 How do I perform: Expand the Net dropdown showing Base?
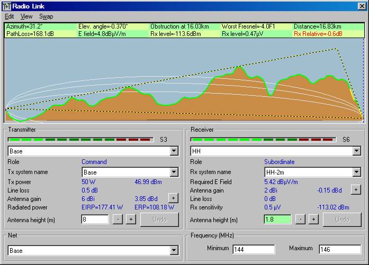coord(174,250)
